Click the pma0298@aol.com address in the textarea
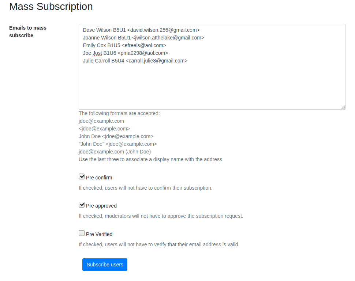Viewport: 355px width, 281px height. click(x=143, y=53)
